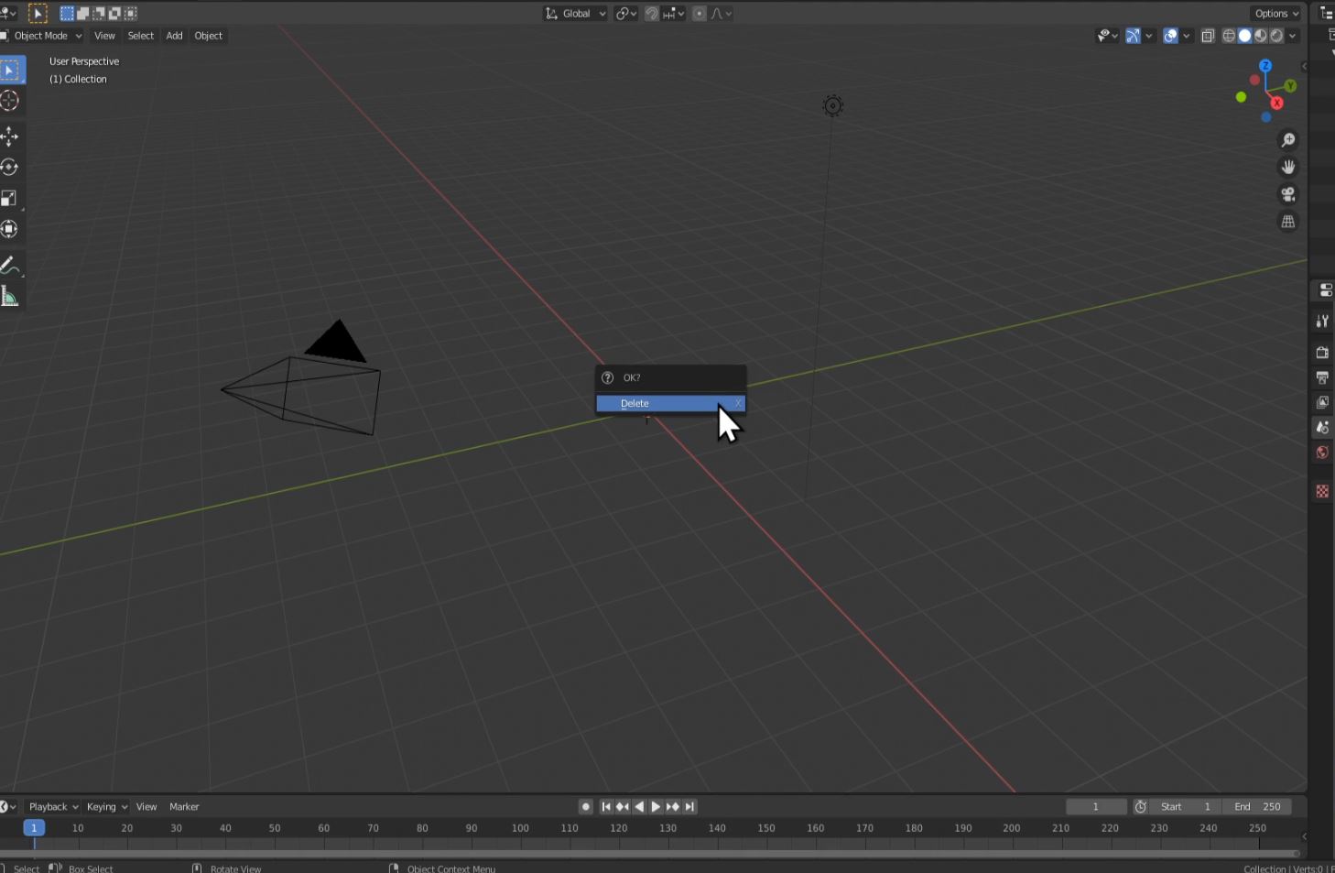Image resolution: width=1335 pixels, height=873 pixels.
Task: Switch to wireframe shading
Action: point(1229,36)
